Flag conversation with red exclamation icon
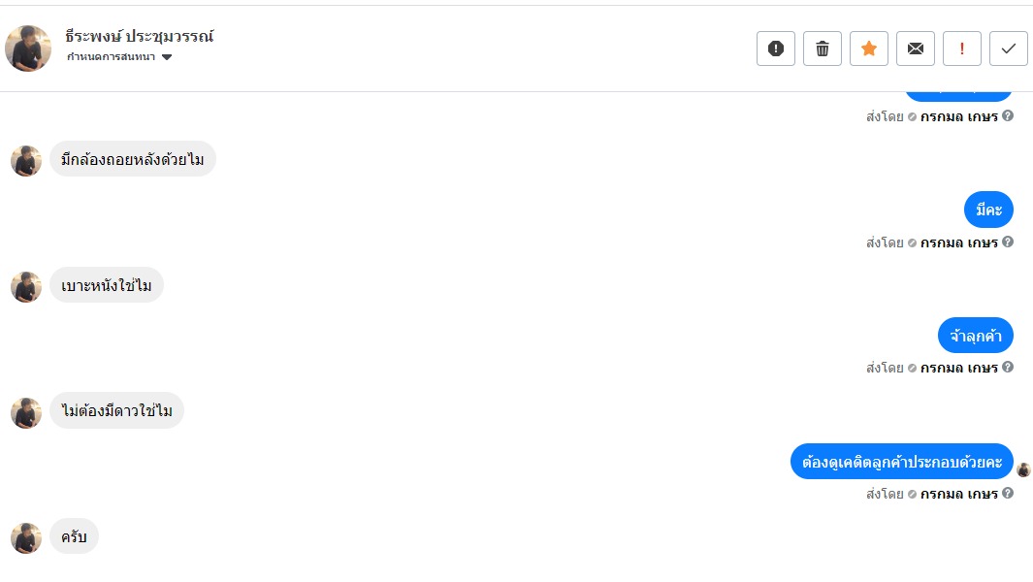 click(x=962, y=48)
